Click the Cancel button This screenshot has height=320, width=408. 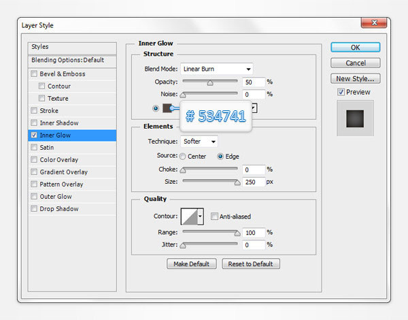pos(356,63)
